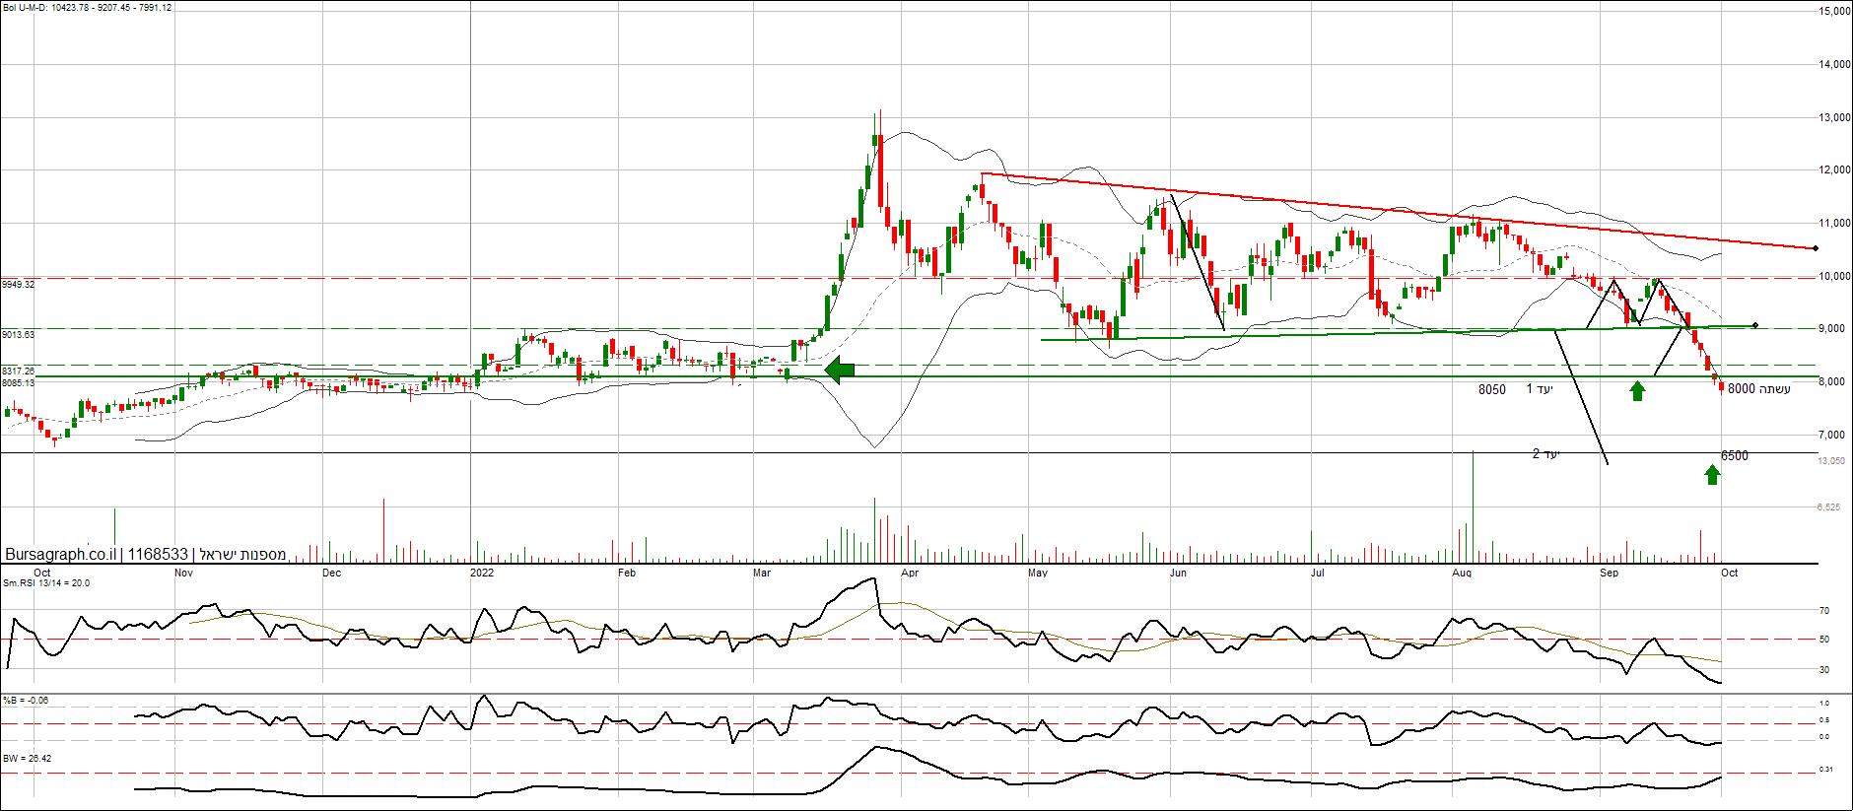Click the 2022 label on time axis

click(482, 573)
